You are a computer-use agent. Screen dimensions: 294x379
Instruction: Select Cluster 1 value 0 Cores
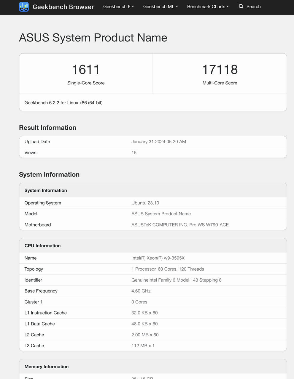click(139, 302)
